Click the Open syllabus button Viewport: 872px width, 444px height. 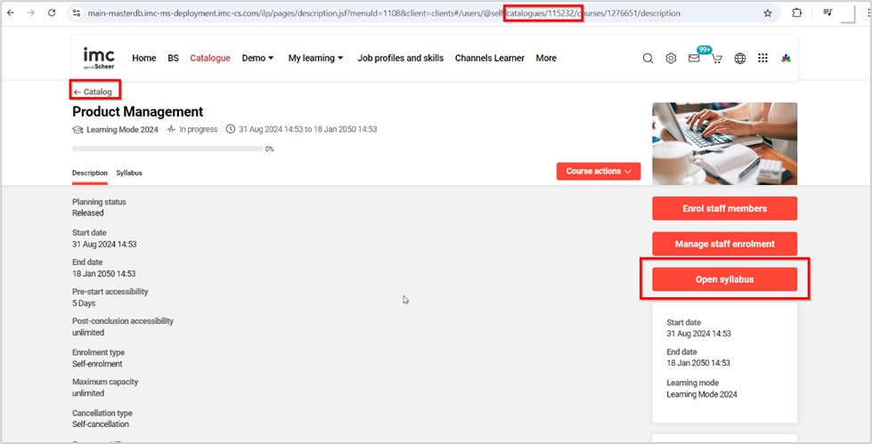pyautogui.click(x=724, y=279)
